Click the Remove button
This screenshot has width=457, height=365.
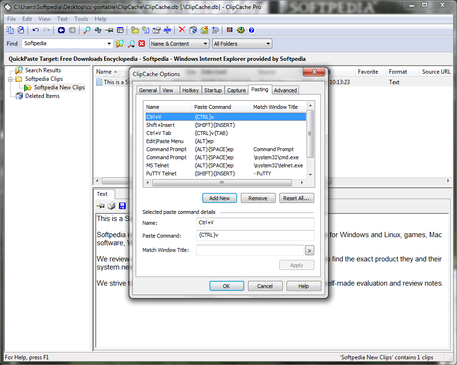258,198
